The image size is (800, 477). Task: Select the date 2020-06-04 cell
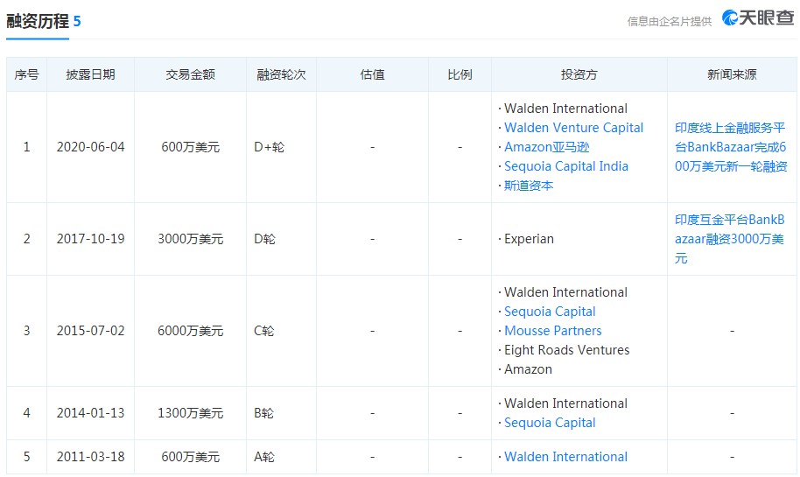[90, 147]
